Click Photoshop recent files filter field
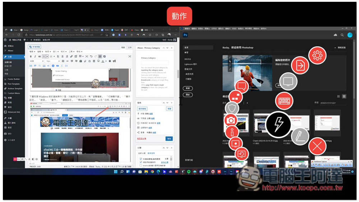 point(333,103)
